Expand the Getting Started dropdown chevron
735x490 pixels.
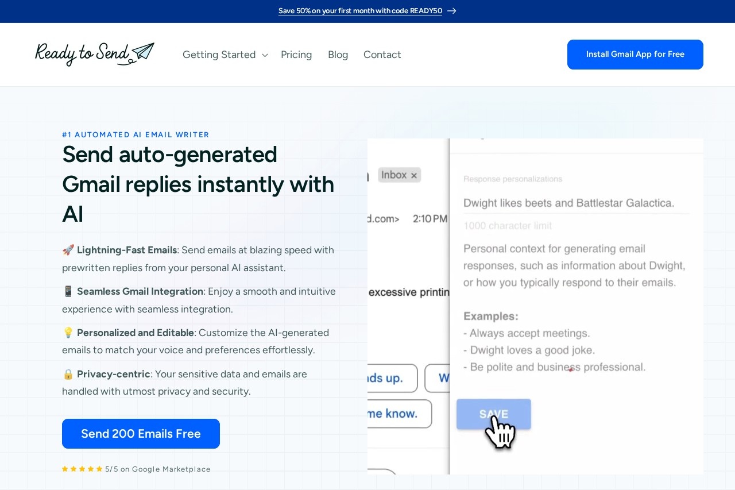265,55
